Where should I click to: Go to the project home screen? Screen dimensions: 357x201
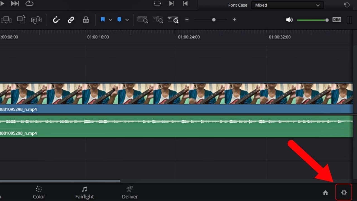tap(326, 192)
